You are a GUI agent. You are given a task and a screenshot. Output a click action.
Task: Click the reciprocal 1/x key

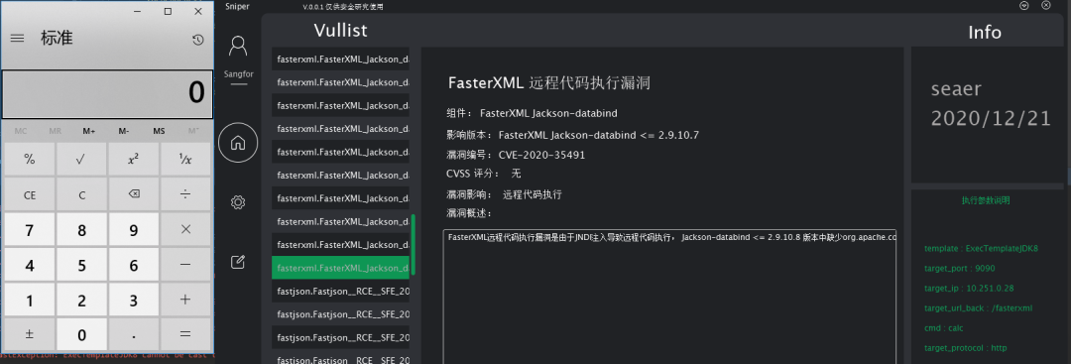tap(185, 159)
